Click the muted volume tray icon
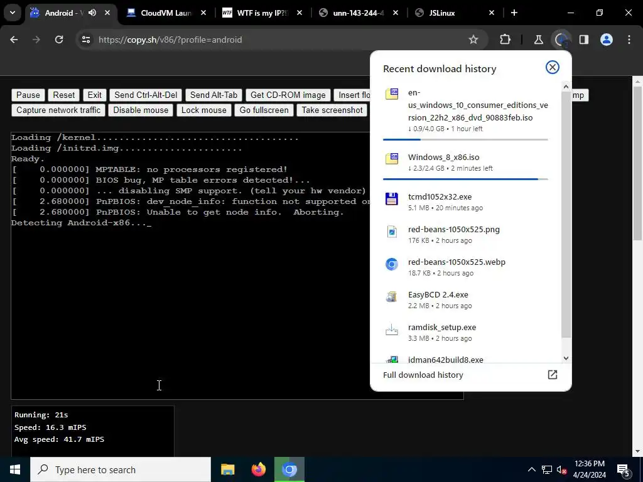 coord(561,469)
